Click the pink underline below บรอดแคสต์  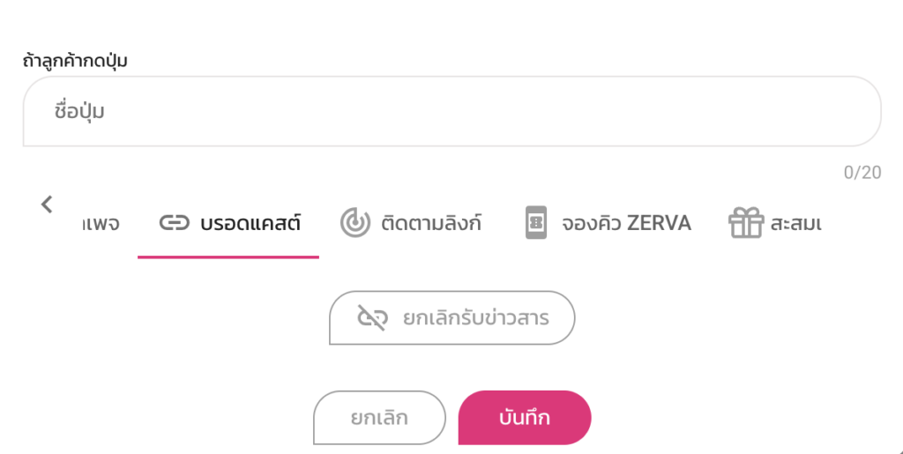click(228, 257)
